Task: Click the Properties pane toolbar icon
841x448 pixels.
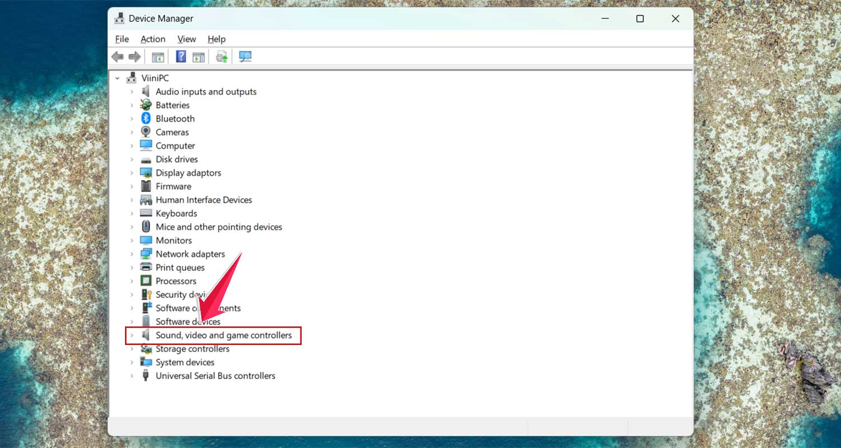Action: coord(198,56)
